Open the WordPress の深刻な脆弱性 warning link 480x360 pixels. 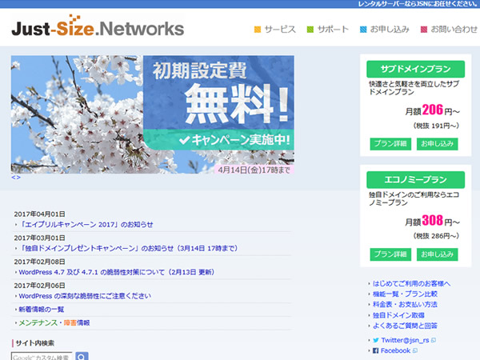click(x=85, y=296)
